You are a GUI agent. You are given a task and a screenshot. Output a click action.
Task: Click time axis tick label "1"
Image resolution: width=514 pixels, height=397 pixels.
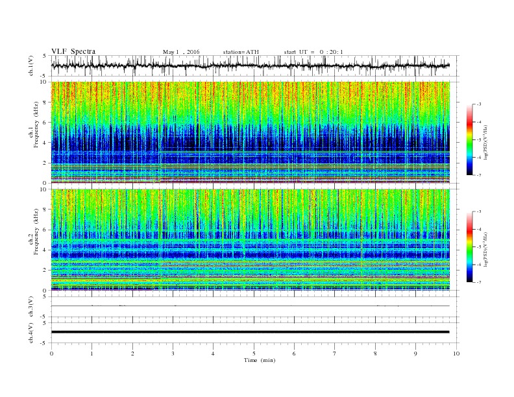click(x=92, y=354)
